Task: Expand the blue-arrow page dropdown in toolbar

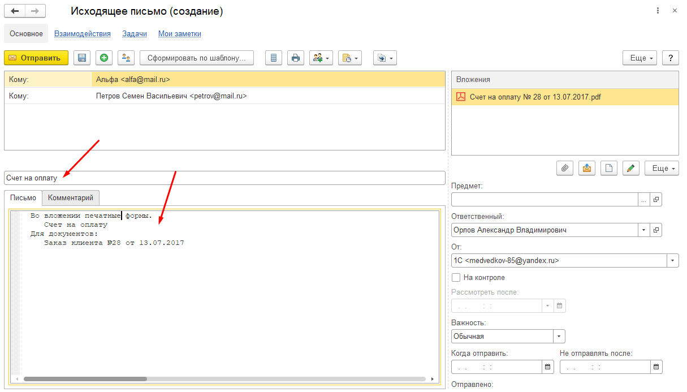Action: (x=385, y=58)
